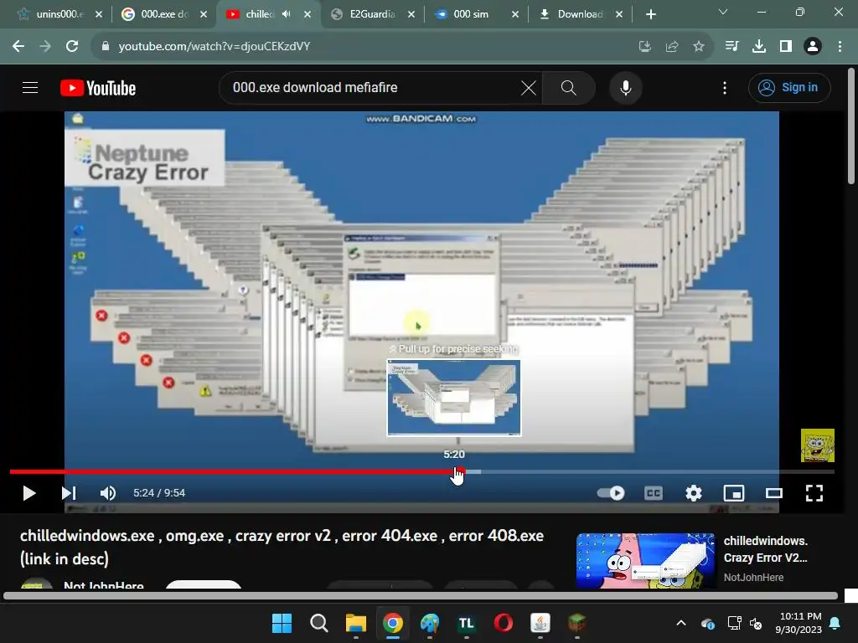Reload the page

(72, 47)
